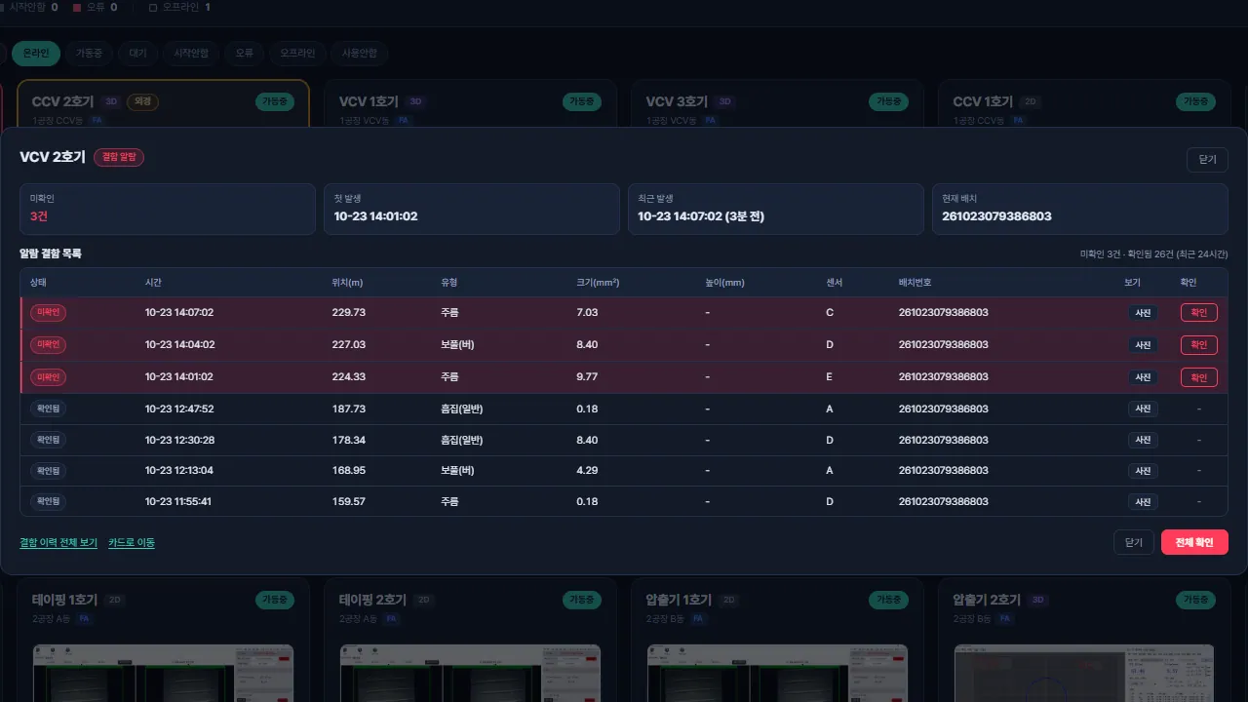Open the CCV 2호기 card in background

pyautogui.click(x=163, y=103)
